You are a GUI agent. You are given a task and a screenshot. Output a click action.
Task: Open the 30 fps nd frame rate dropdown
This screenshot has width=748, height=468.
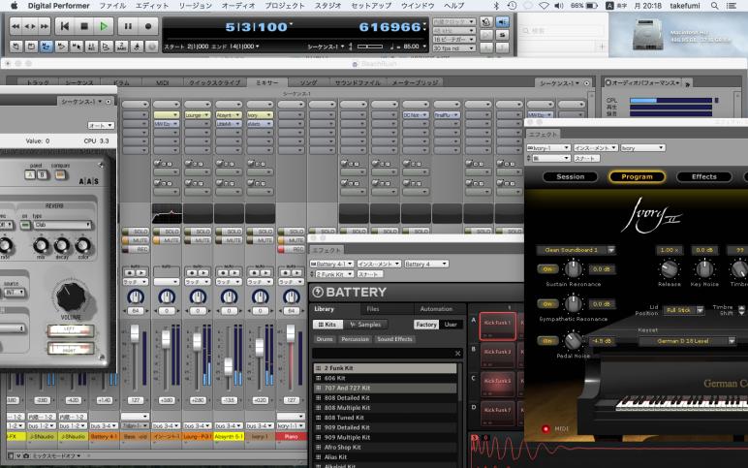[453, 48]
